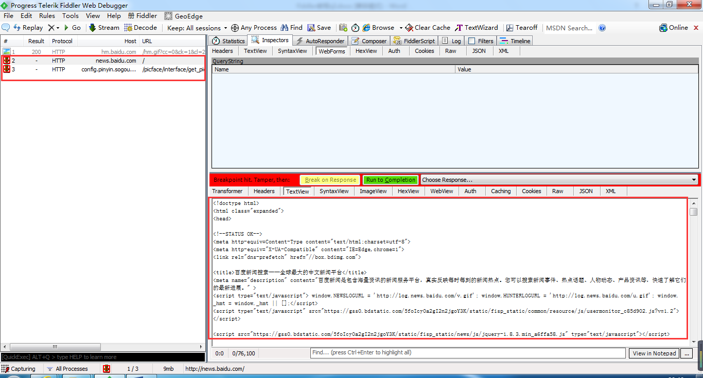Viewport: 703px width, 378px height.
Task: Click the session list horizontal scrollbar
Action: 103,347
